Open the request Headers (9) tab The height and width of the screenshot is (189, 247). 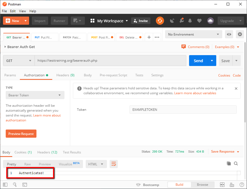click(x=65, y=75)
